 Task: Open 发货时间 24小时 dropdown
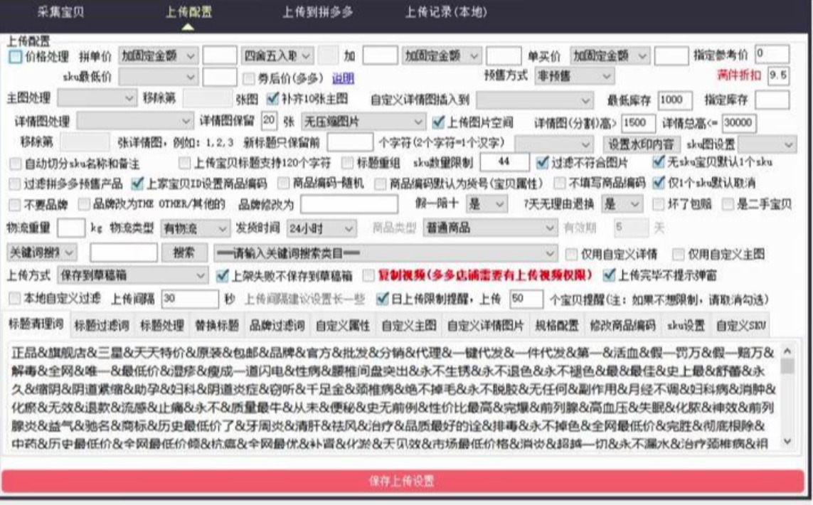point(321,228)
